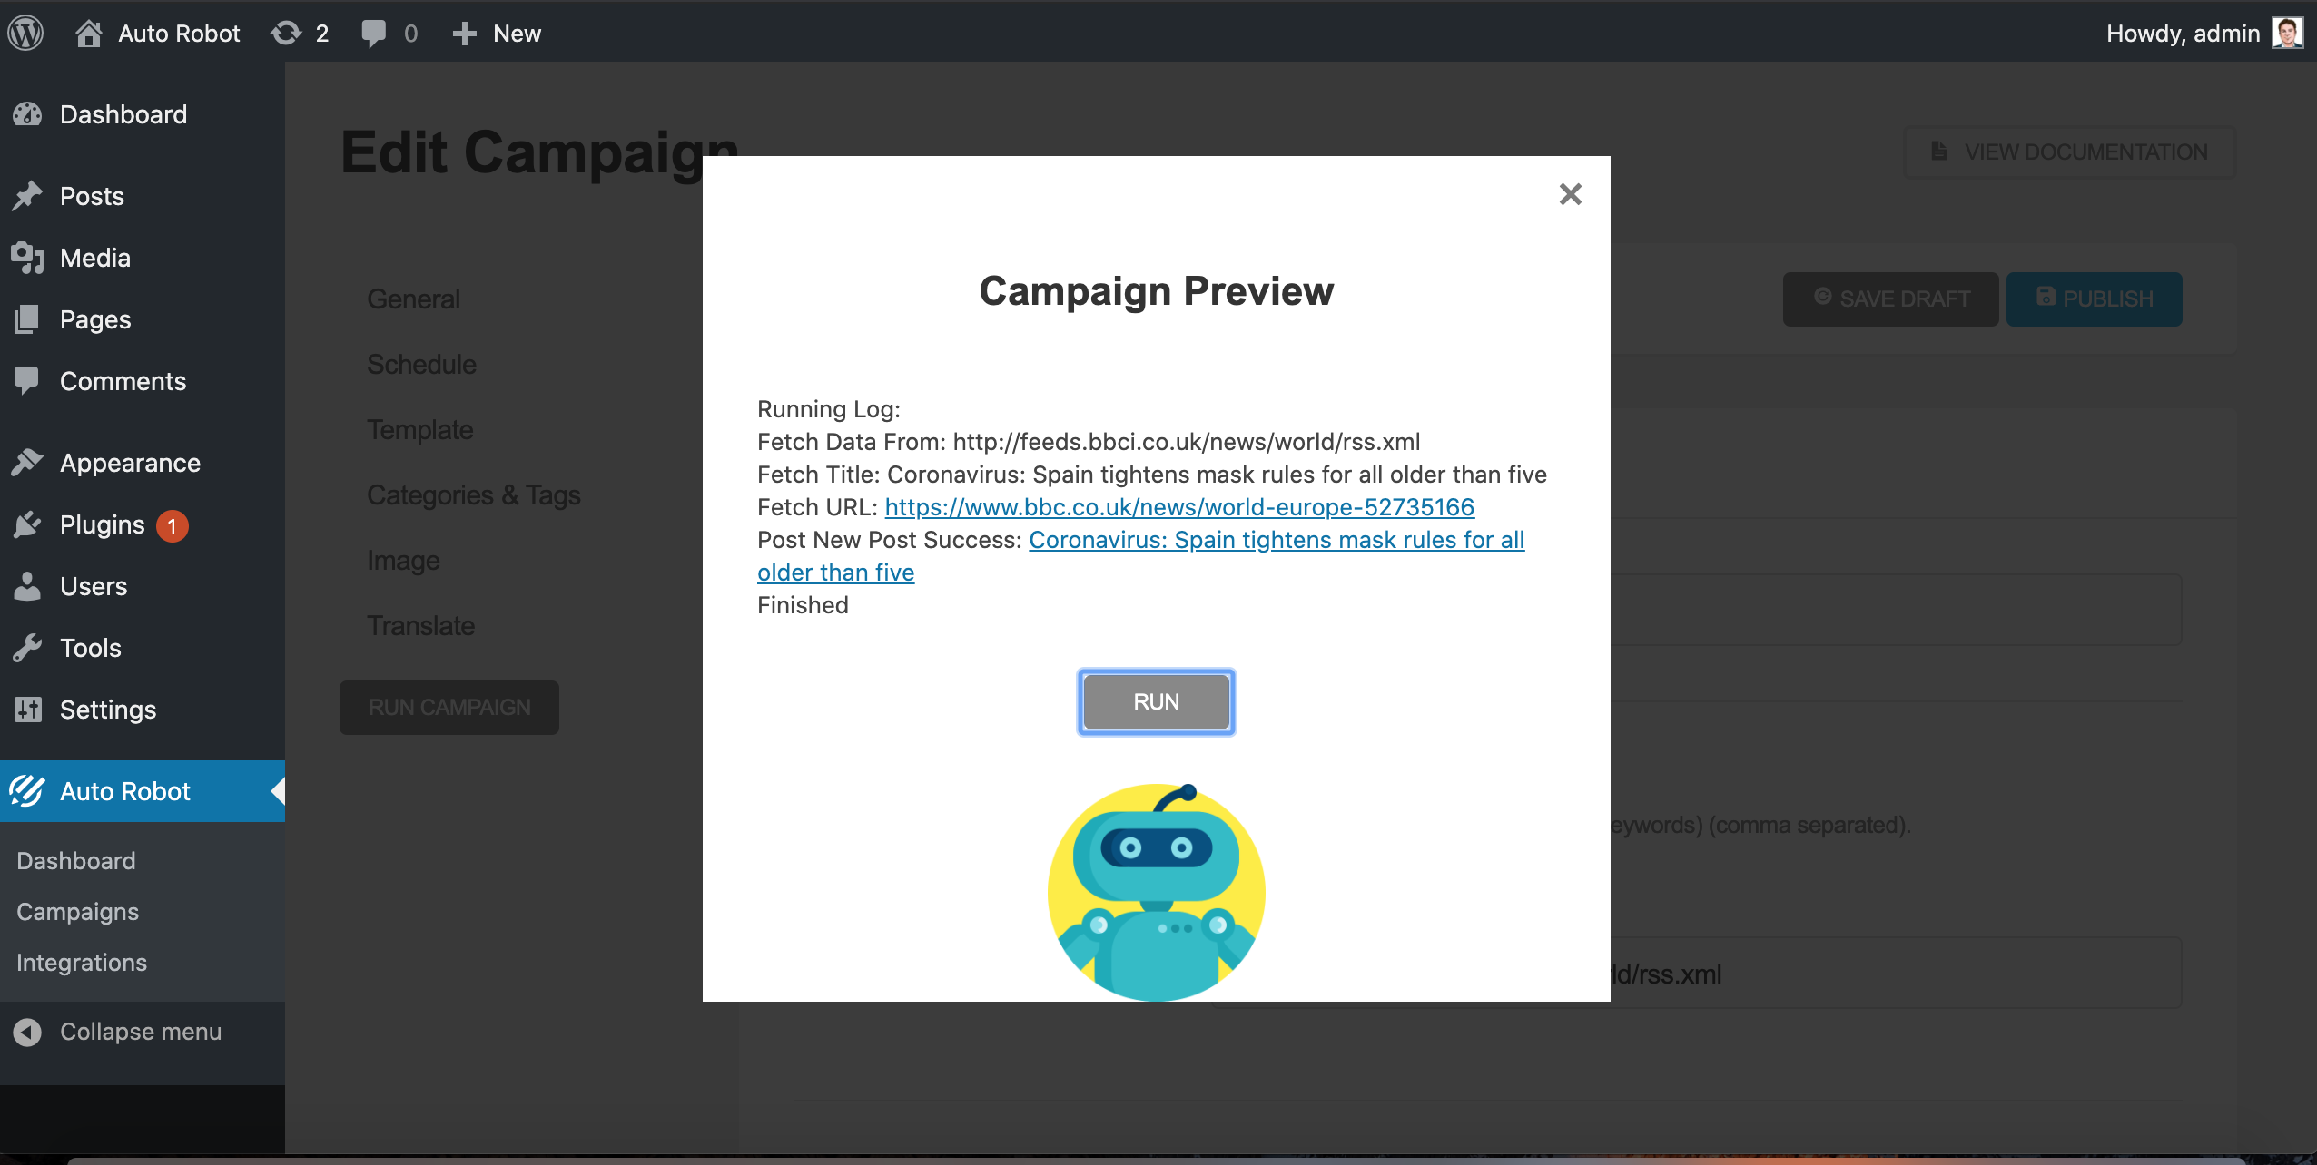
Task: Click the Posts pushpin icon
Action: (x=27, y=196)
